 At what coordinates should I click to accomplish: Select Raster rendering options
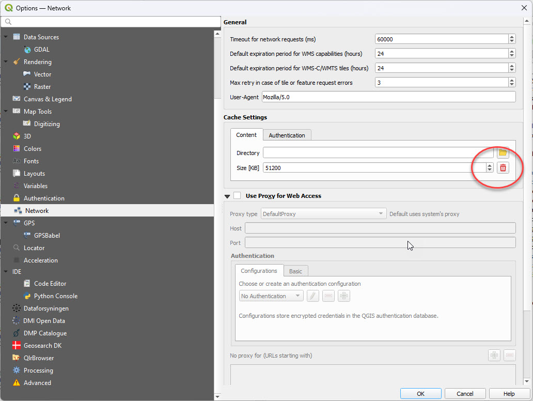click(x=42, y=87)
